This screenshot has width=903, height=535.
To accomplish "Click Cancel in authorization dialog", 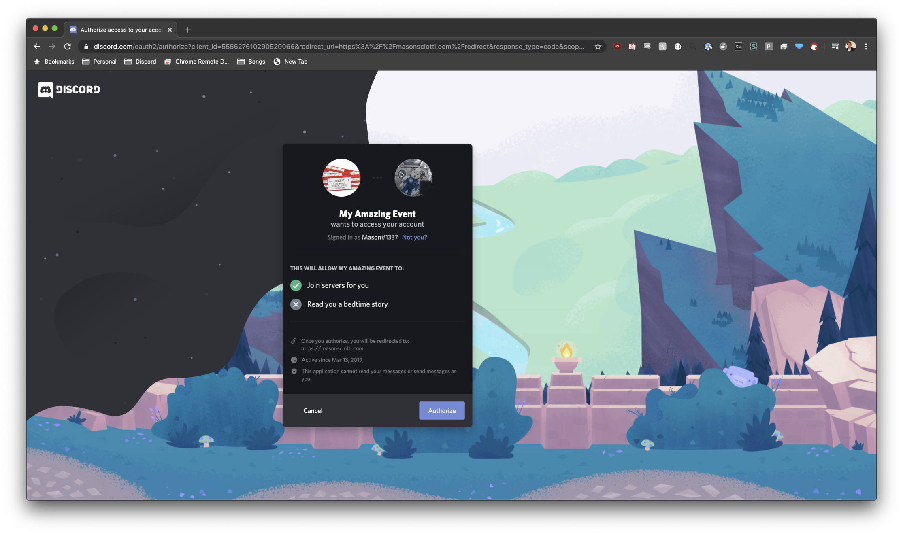I will point(313,410).
